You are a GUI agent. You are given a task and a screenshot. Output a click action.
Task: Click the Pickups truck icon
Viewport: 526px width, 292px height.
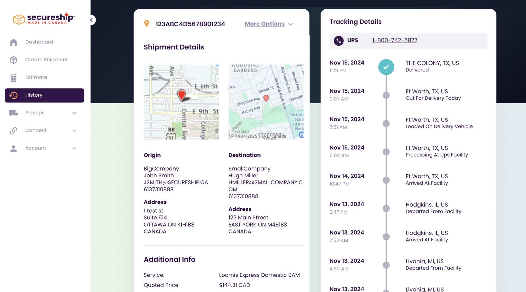pos(13,113)
